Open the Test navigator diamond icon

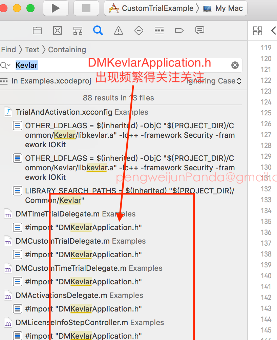(139, 31)
